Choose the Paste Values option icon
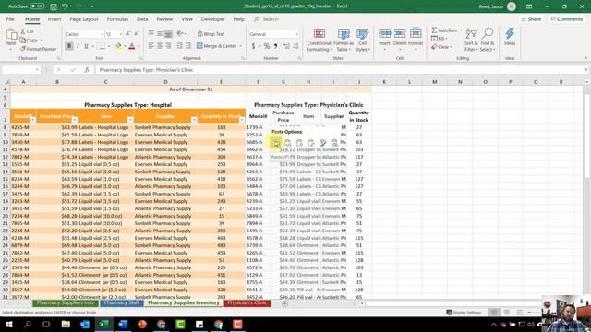Viewport: 591px width, 332px height. [x=288, y=143]
